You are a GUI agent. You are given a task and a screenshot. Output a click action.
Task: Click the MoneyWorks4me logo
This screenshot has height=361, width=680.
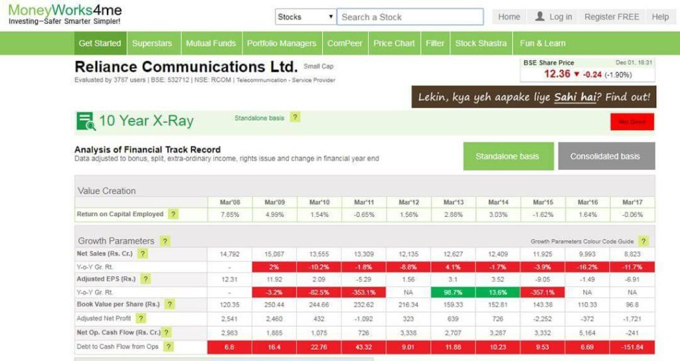point(65,14)
